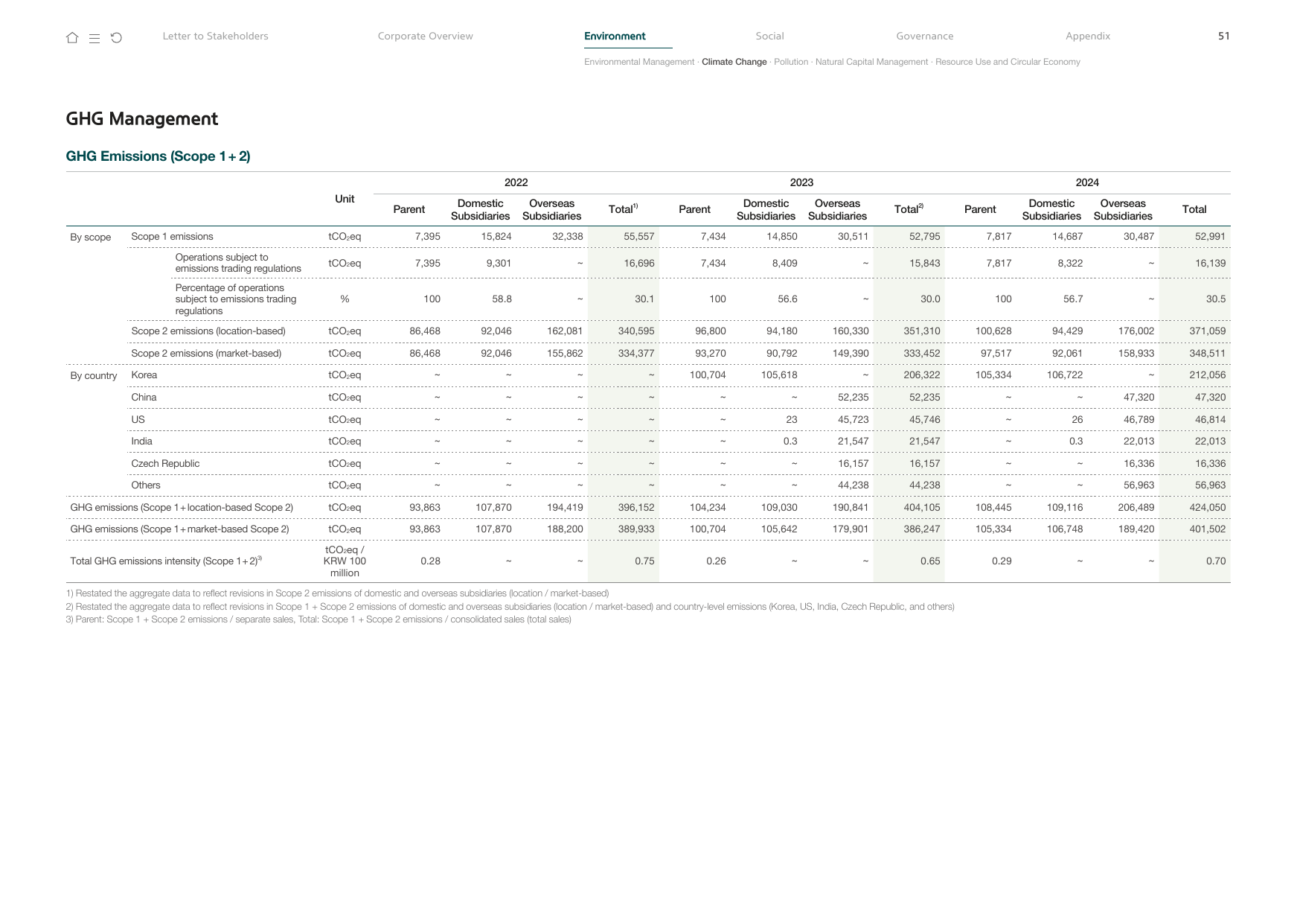Screen dimensions: 1297x924
Task: Click the Korea row label
Action: (144, 375)
